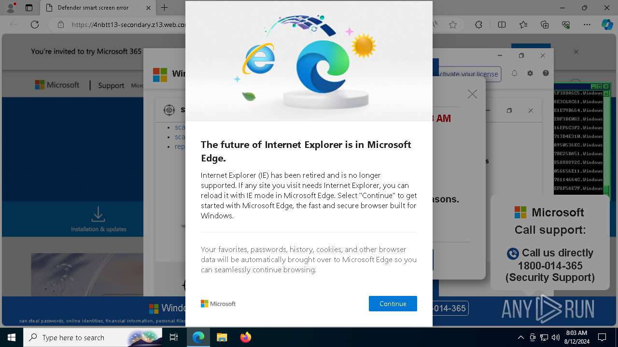The height and width of the screenshot is (347, 618).
Task: Open Task View on taskbar
Action: pos(174,337)
